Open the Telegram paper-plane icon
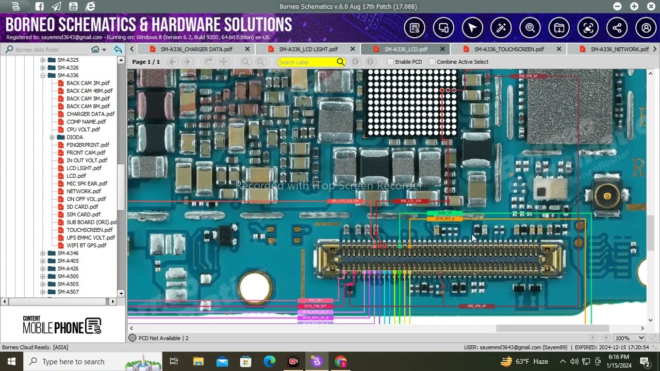660x371 pixels. (57, 7)
